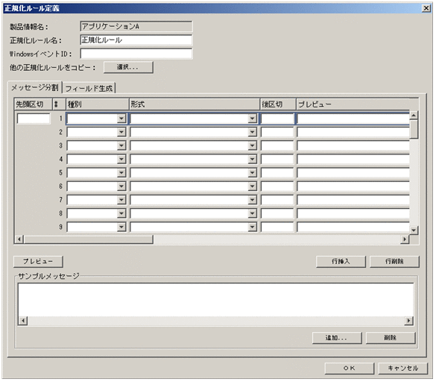
Task: Open the 種別 dropdown in row 5
Action: [121, 173]
